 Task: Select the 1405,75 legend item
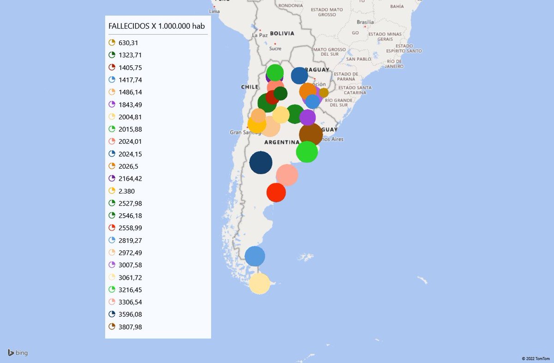click(125, 68)
